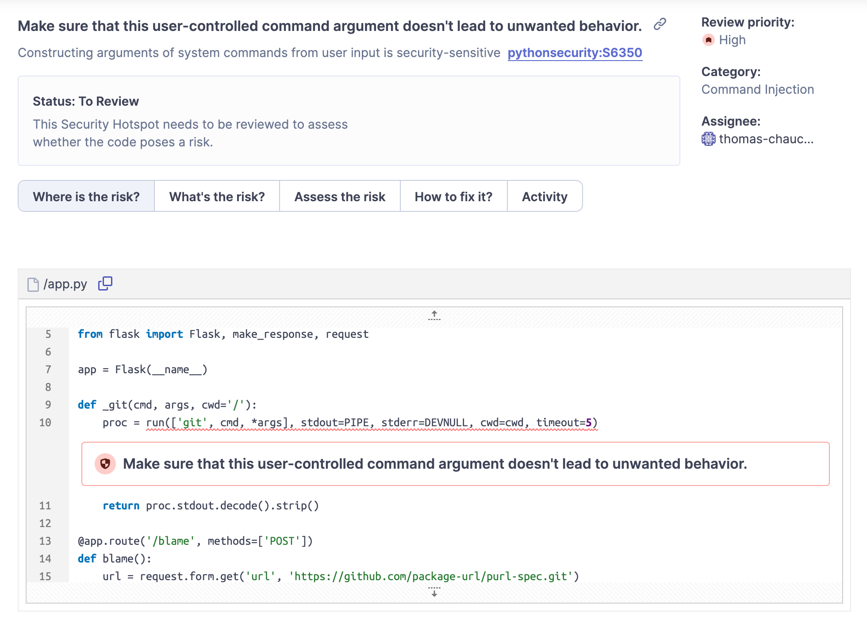Select the How to fix it? tab
The height and width of the screenshot is (627, 867).
(x=453, y=196)
